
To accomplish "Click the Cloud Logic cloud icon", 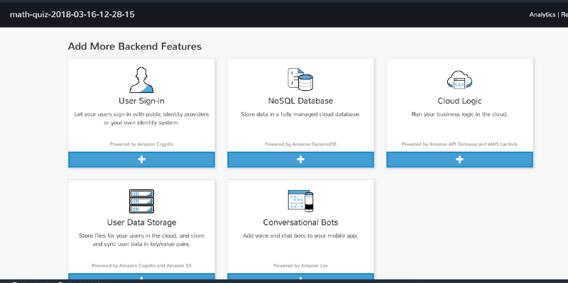I will tap(459, 80).
